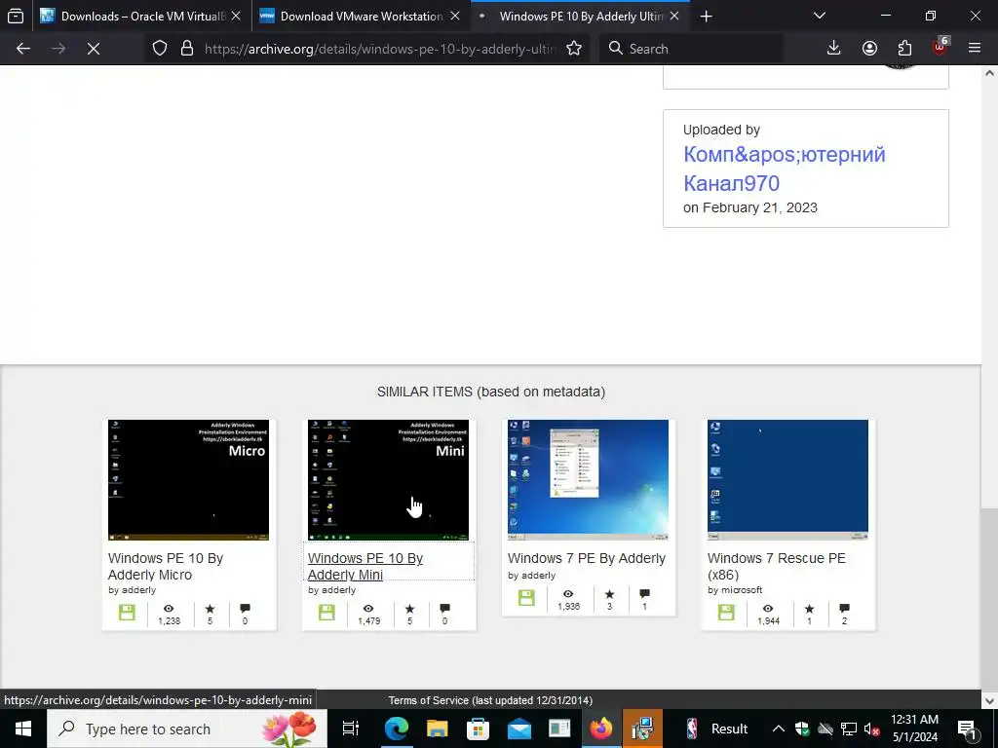The image size is (998, 748).
Task: Click software floppy icon on Windows 7 PE card
Action: pyautogui.click(x=526, y=598)
